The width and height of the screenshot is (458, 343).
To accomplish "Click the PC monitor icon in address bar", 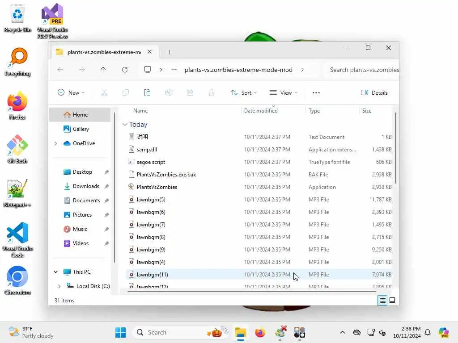I will (148, 70).
